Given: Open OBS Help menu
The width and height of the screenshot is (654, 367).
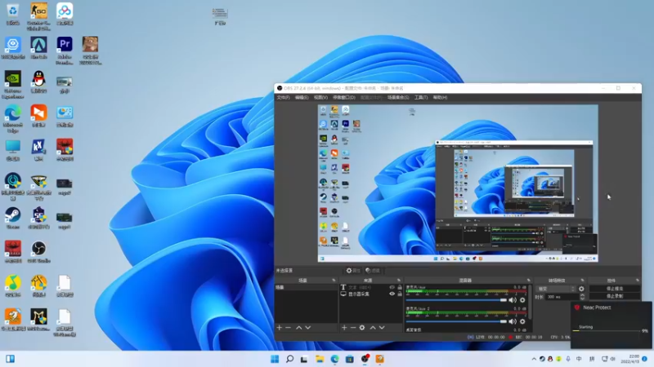Looking at the screenshot, I should [x=440, y=97].
